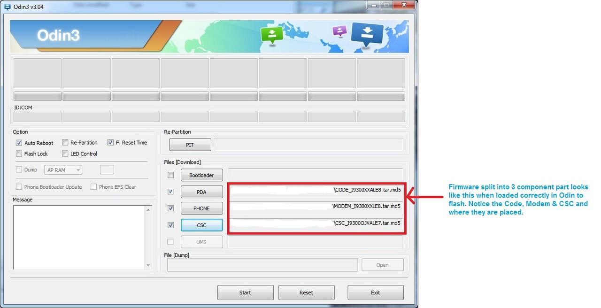Click the first ID:COM port slot
The height and width of the screenshot is (308, 601).
38,117
